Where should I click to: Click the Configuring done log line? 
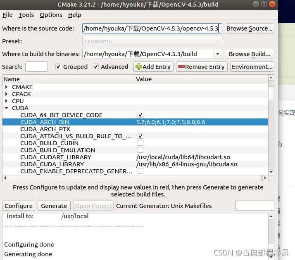(x=29, y=245)
